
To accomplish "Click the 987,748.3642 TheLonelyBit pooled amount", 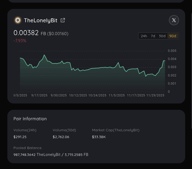I will [37, 155].
